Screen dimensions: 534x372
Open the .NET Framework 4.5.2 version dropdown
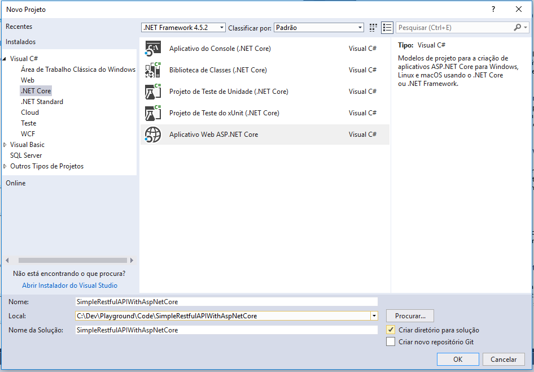[x=183, y=28]
